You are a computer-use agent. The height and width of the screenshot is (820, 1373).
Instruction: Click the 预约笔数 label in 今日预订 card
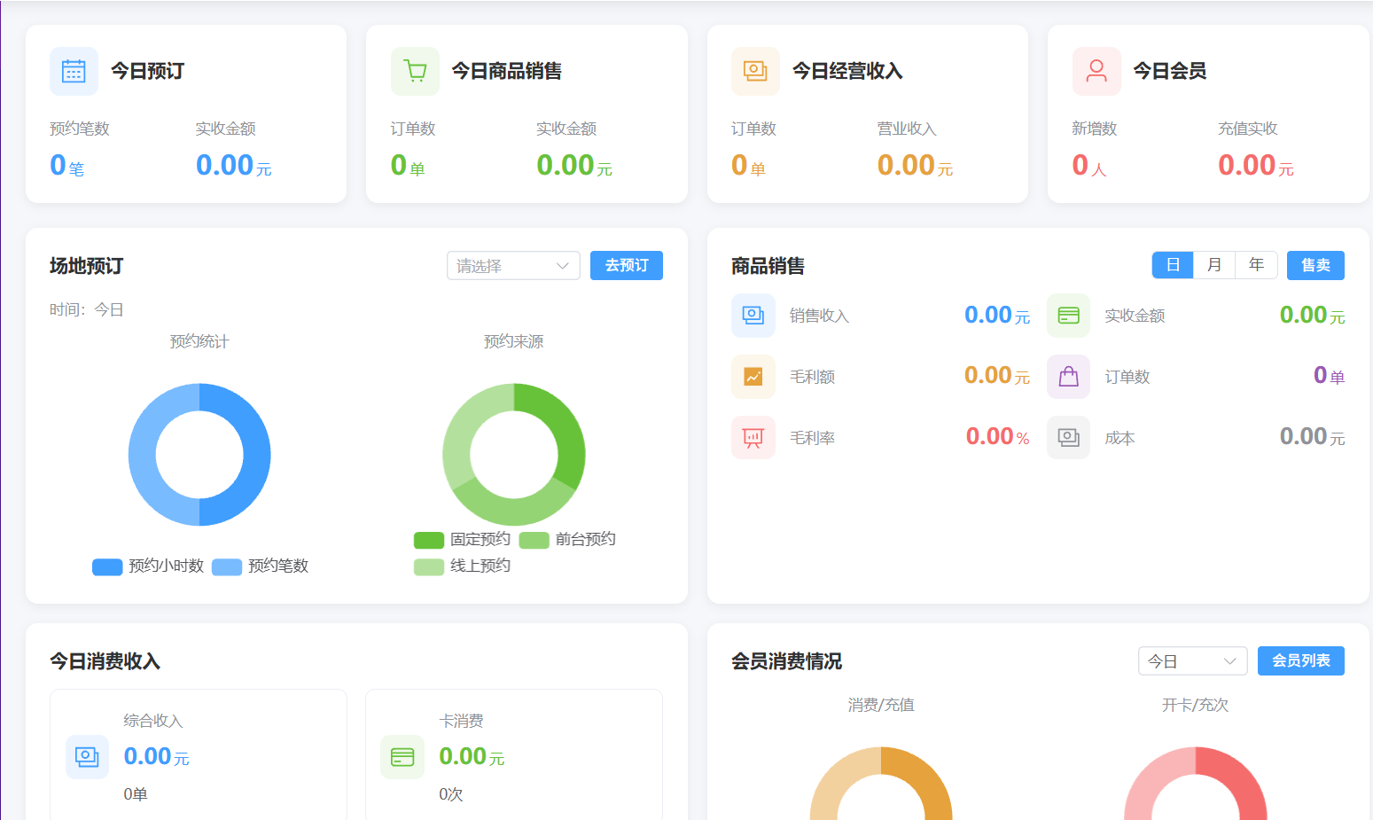point(80,129)
